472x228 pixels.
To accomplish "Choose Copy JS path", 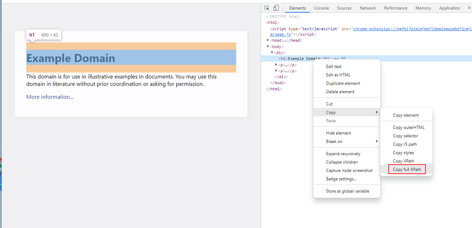I will (406, 145).
